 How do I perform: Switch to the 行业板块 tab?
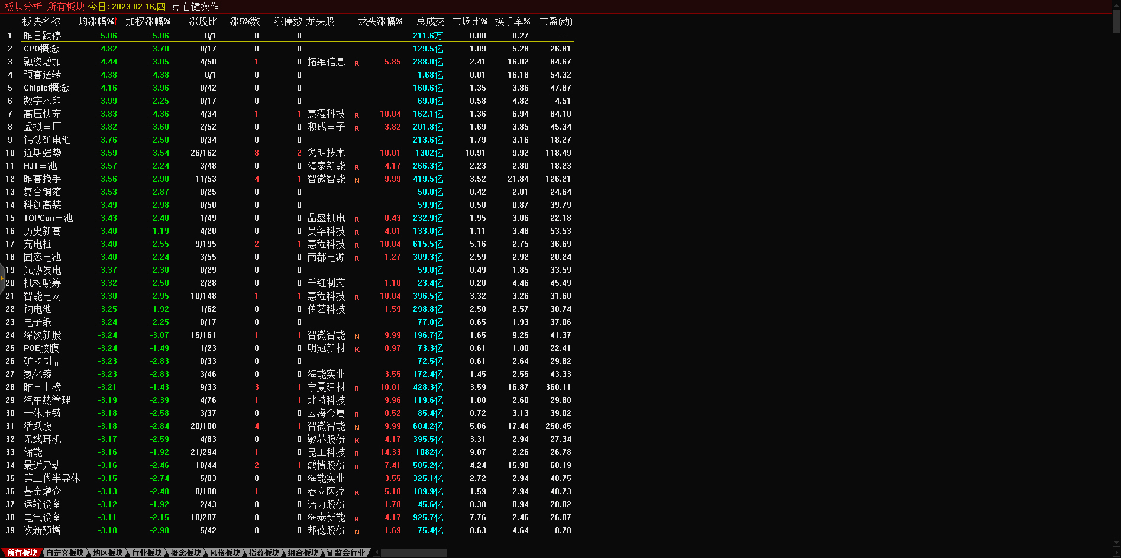147,553
